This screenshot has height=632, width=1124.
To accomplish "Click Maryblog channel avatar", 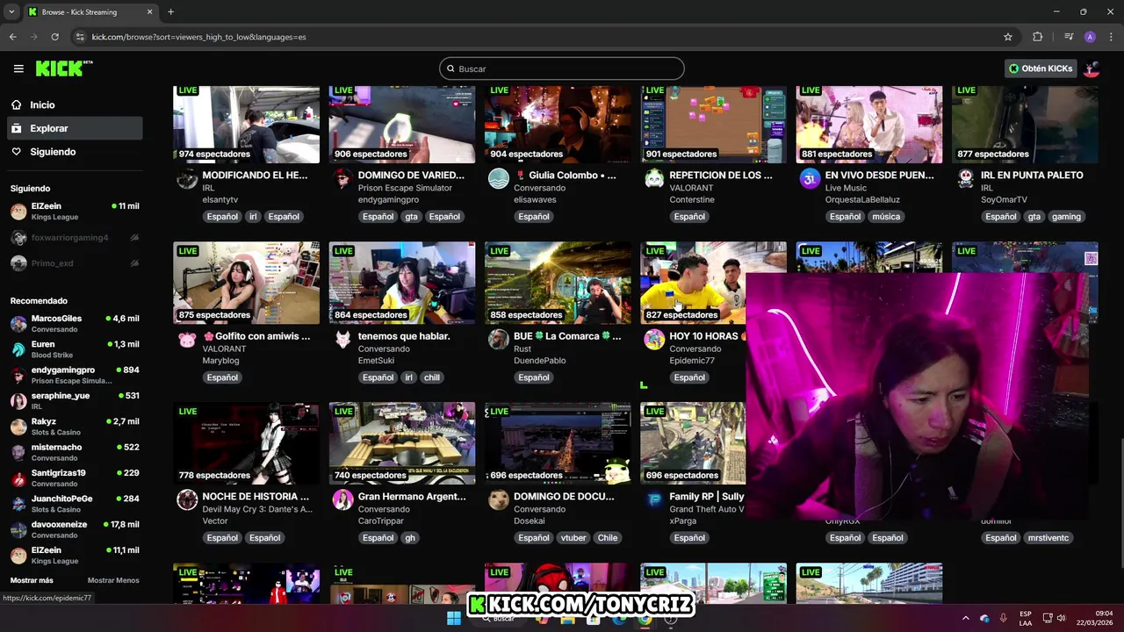I will coord(187,340).
